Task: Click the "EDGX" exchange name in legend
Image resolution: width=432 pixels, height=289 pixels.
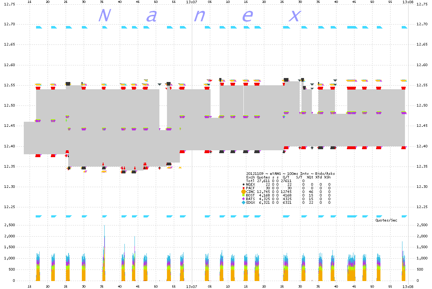Action: (251, 202)
